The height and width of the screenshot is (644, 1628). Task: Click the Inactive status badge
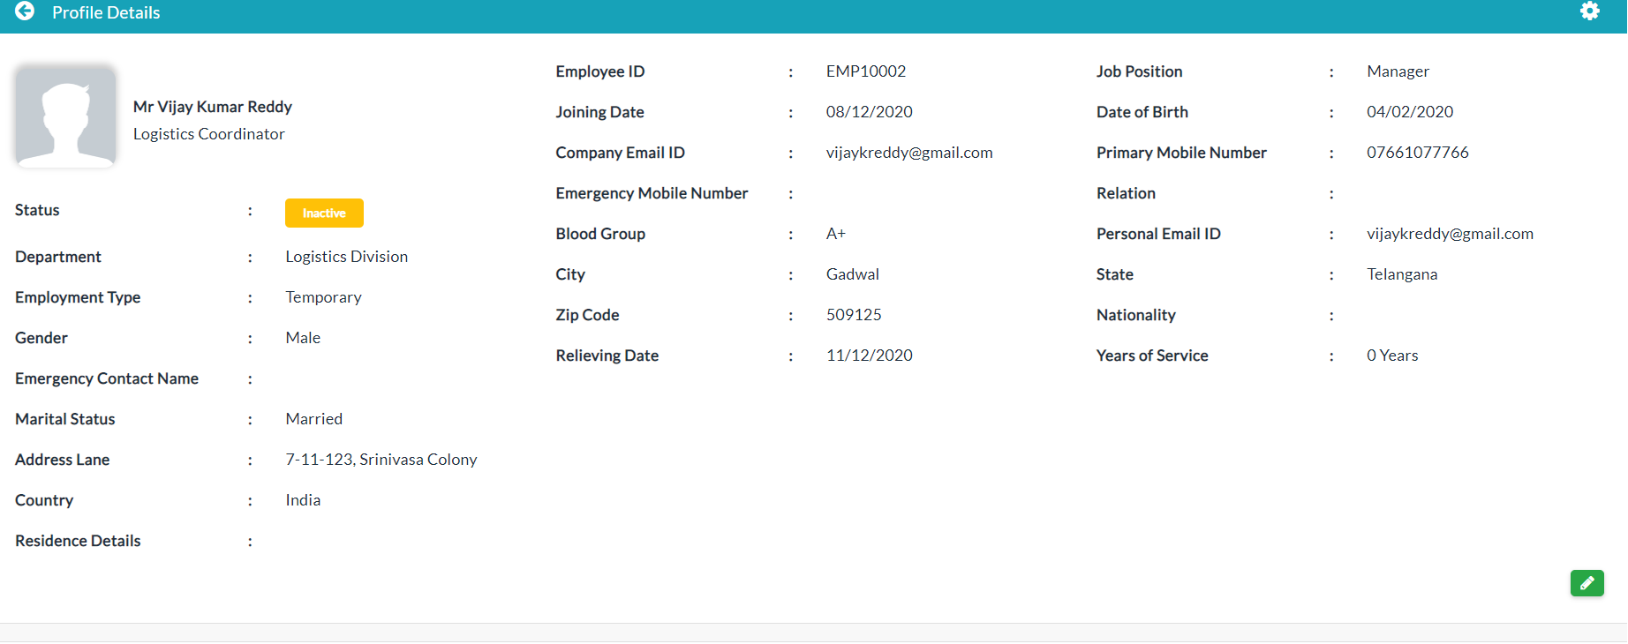pyautogui.click(x=324, y=213)
